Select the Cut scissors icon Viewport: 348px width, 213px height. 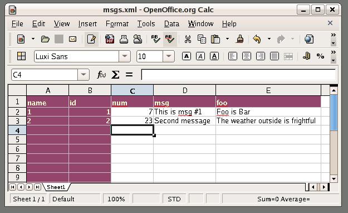click(x=188, y=40)
